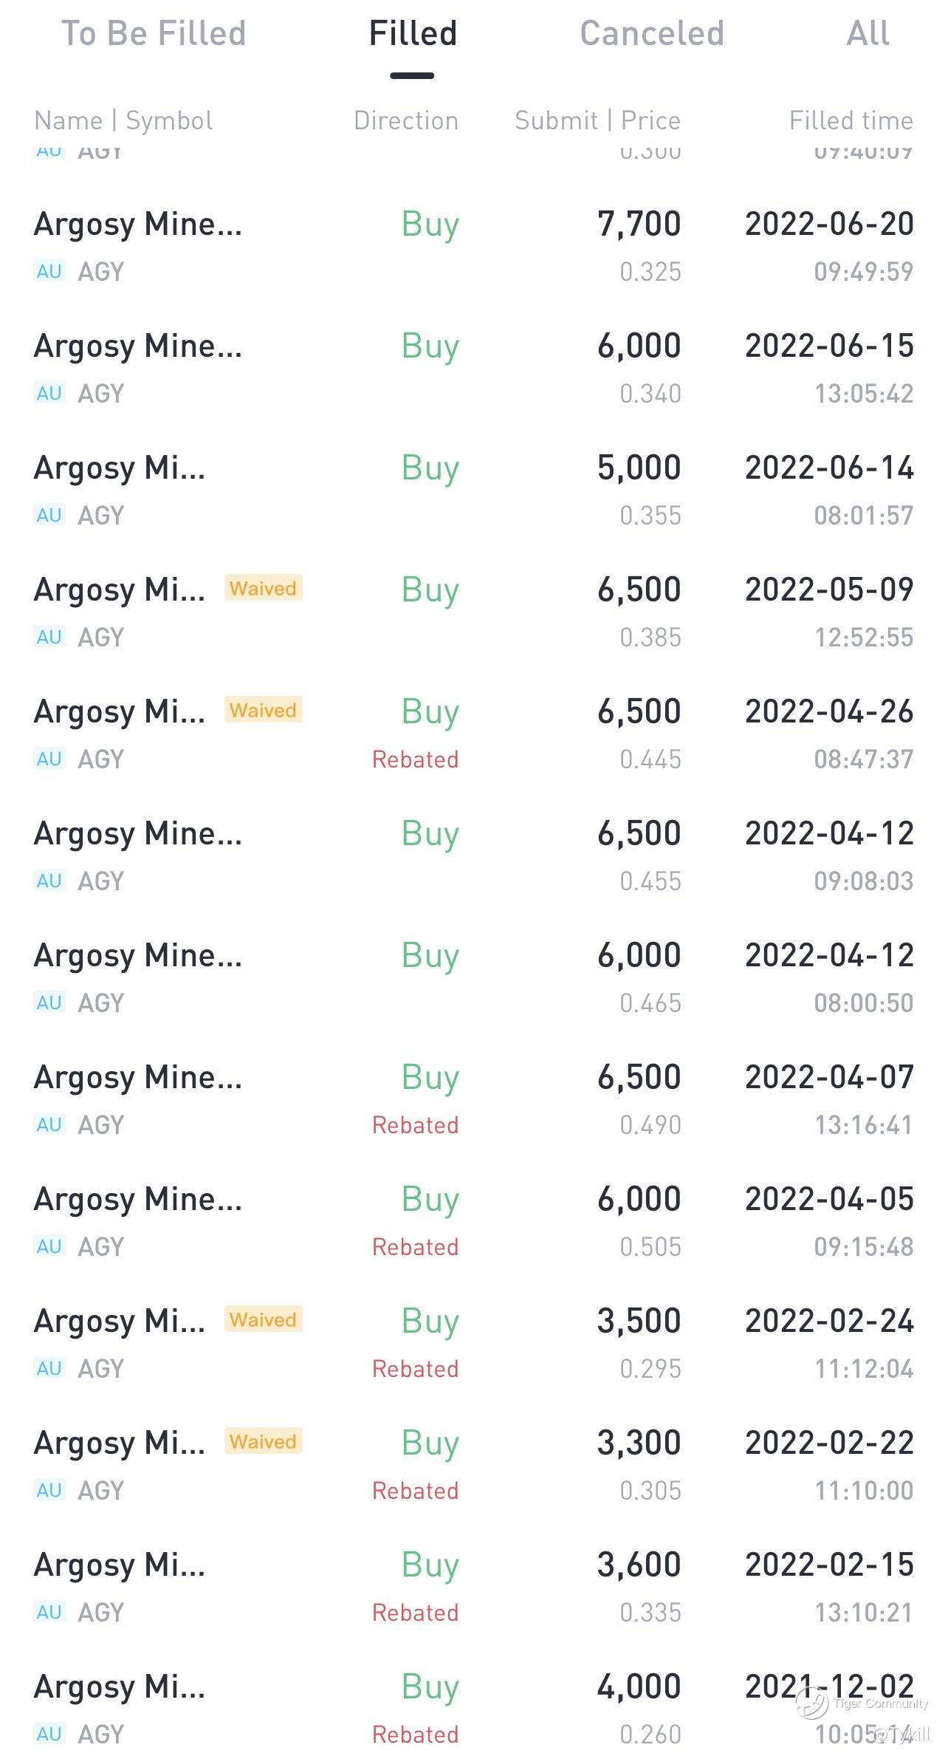This screenshot has height=1756, width=948.
Task: Tap AU market badge on the 2022-06-15 order
Action: click(x=49, y=393)
